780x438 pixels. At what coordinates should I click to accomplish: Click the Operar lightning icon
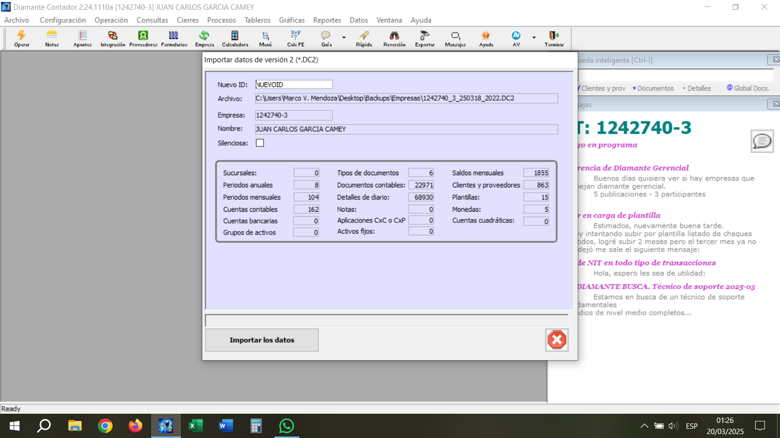21,38
